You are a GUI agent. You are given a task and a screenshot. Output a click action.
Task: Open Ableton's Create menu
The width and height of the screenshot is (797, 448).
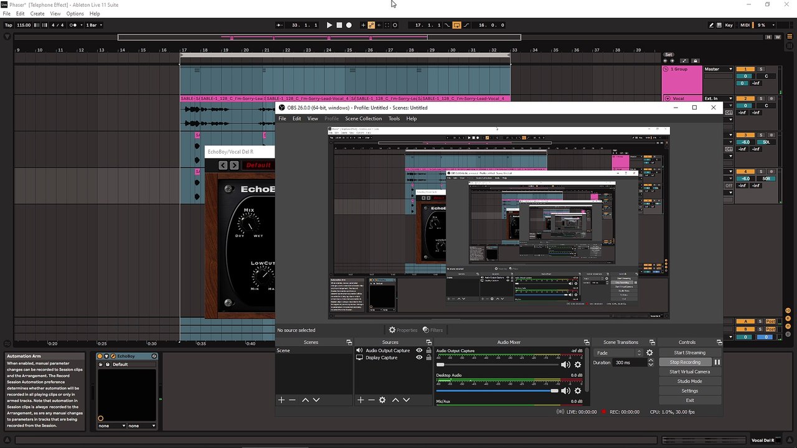point(37,14)
